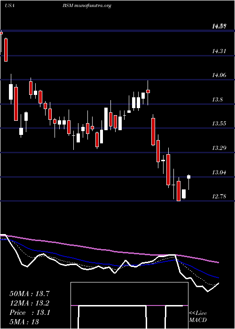Click the '12MA : 13.2' readout

[30, 303]
